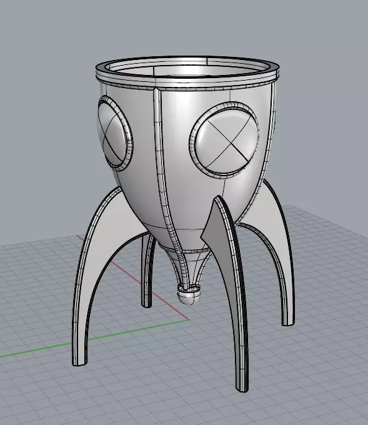This screenshot has width=368, height=425.
Task: Select the left side porthole window
Action: pos(115,133)
